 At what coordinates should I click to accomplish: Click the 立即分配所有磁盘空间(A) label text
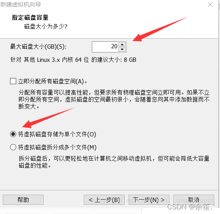[52, 81]
